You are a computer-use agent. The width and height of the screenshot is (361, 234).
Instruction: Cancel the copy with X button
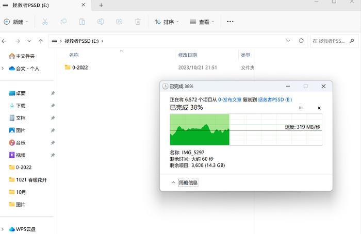point(319,108)
